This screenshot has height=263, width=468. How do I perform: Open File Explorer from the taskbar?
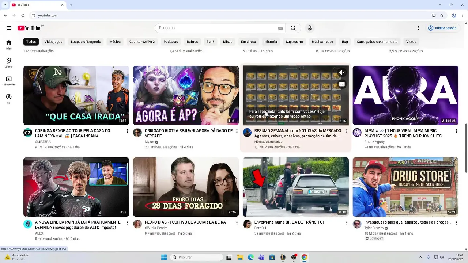click(240, 257)
